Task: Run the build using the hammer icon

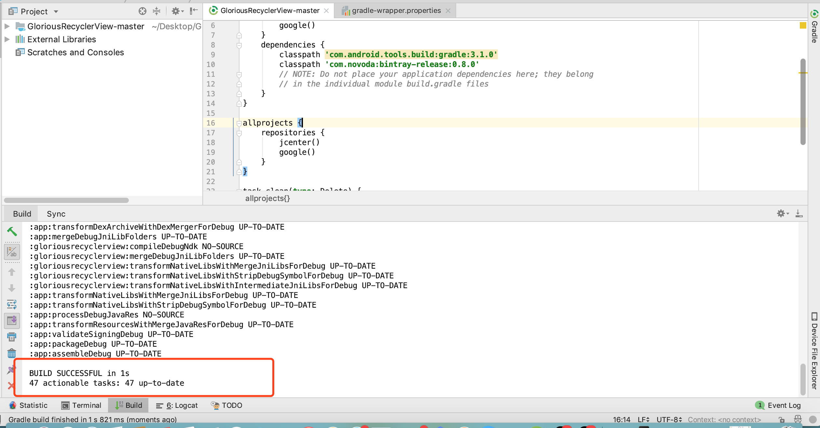Action: pos(12,232)
